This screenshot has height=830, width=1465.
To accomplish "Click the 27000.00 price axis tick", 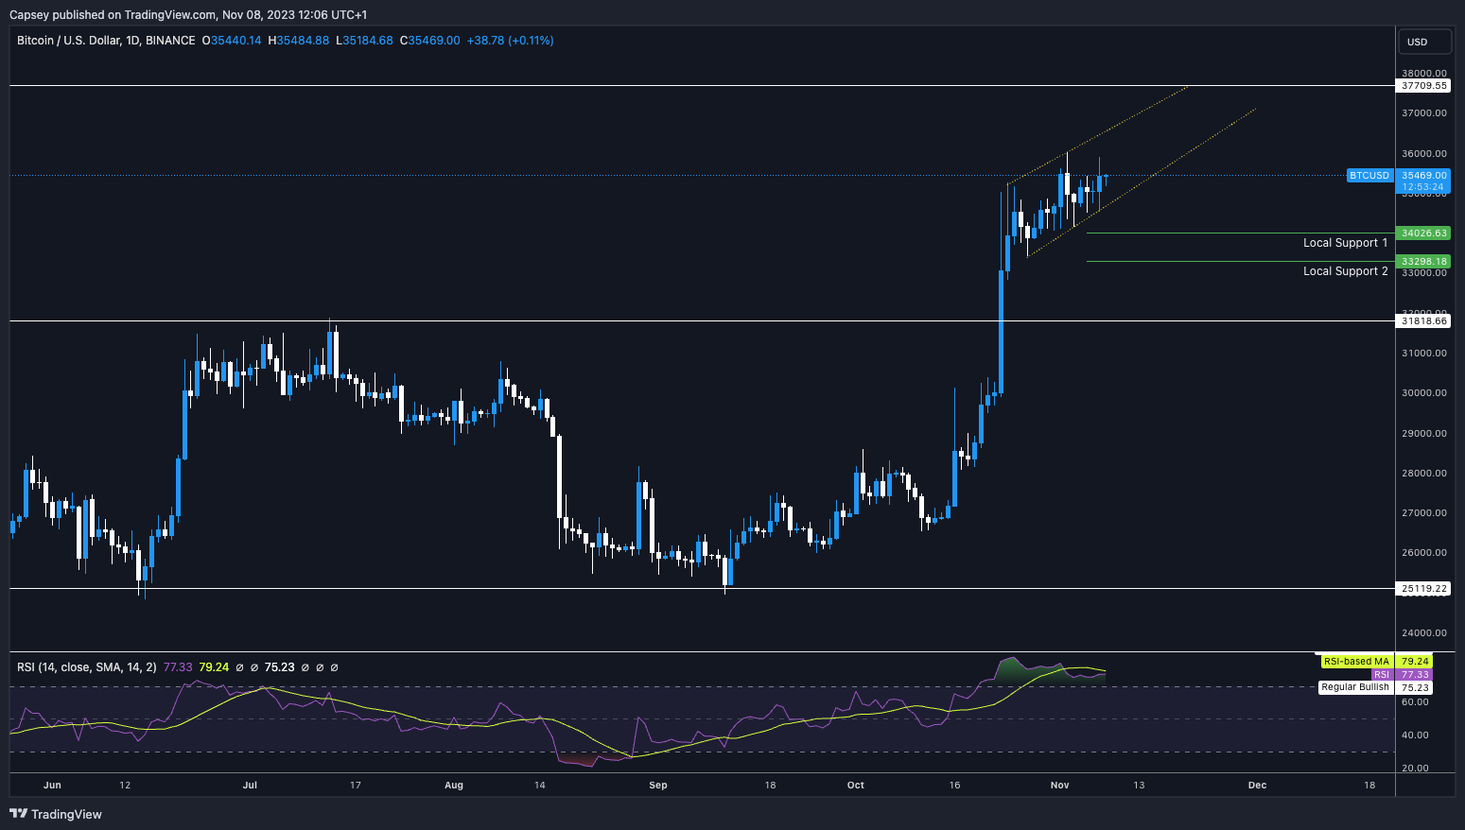I will click(1424, 512).
